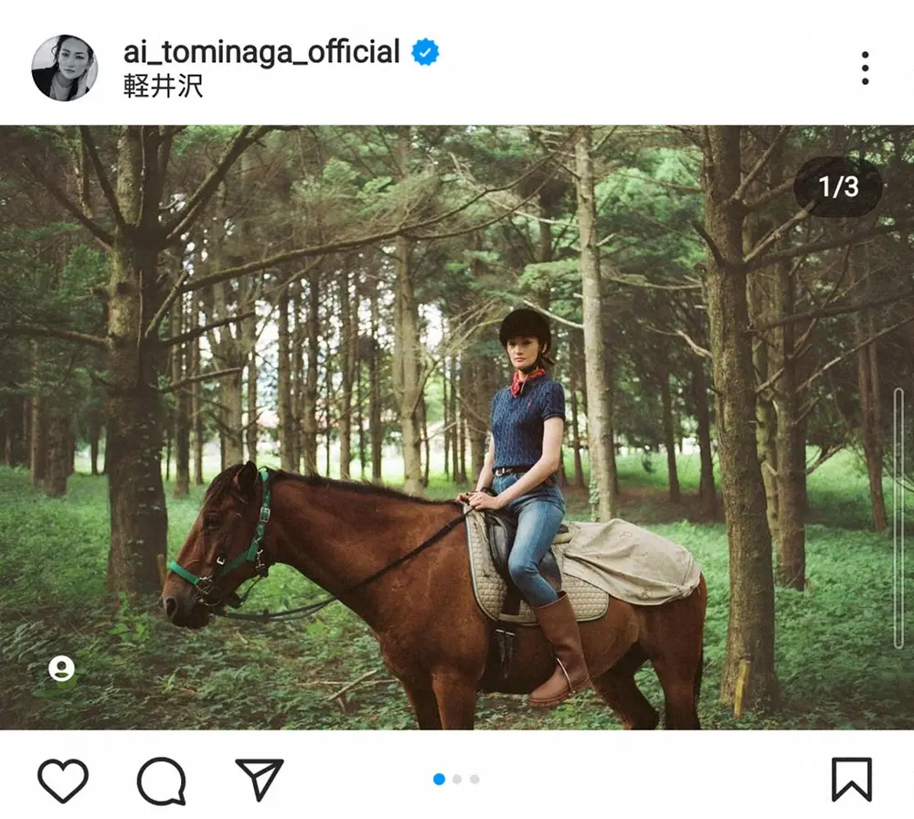Screen dimensions: 914x819
Task: Select the first blue carousel dot
Action: pos(439,779)
